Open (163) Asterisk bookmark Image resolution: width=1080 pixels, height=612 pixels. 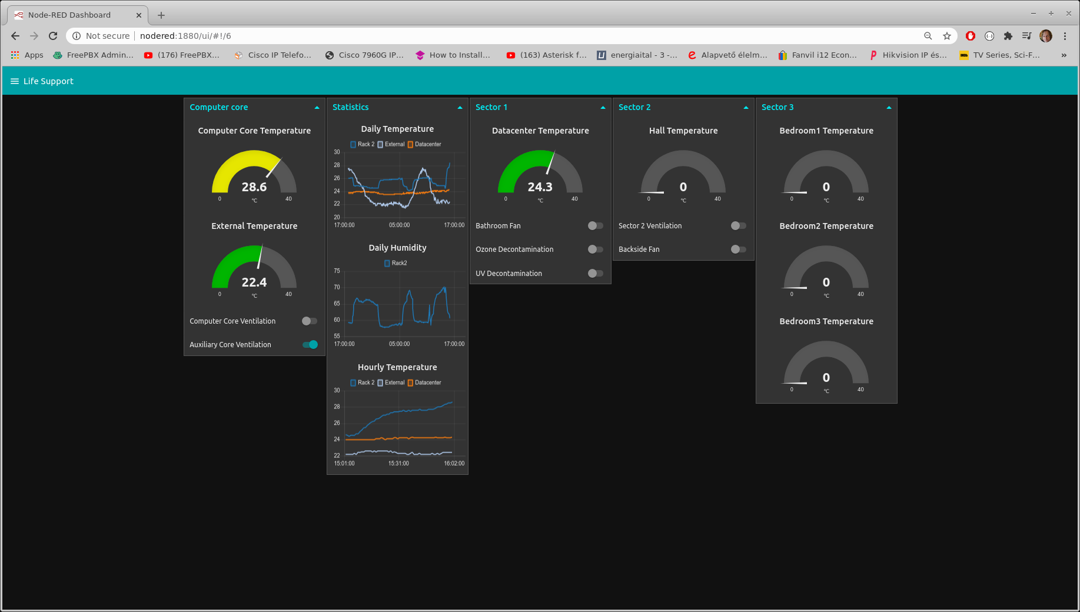click(x=547, y=55)
